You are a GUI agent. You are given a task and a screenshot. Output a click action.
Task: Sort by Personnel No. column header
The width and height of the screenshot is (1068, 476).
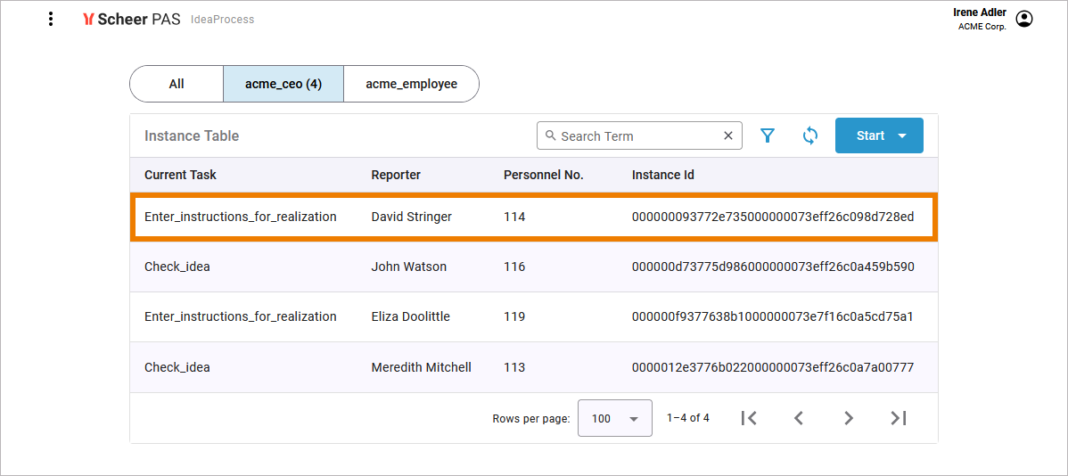pos(543,175)
